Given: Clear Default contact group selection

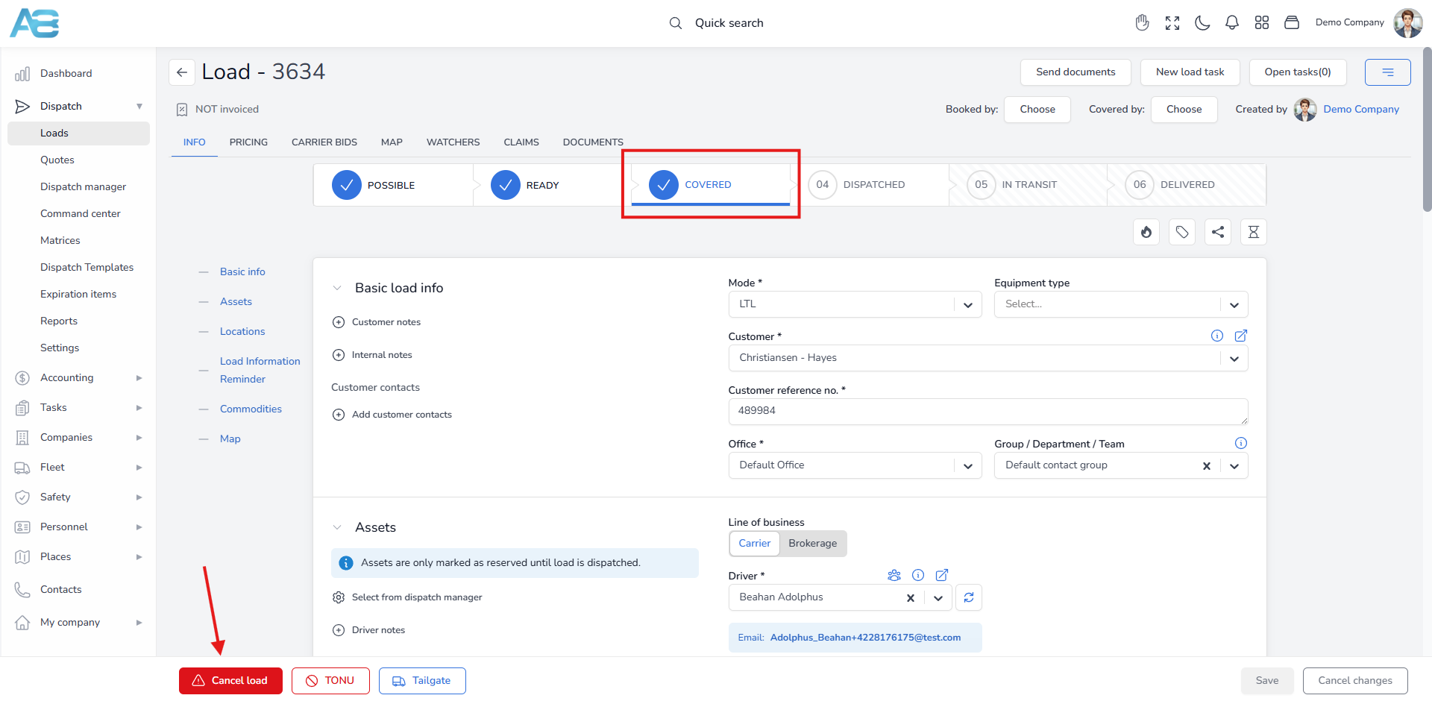Looking at the screenshot, I should (x=1206, y=466).
